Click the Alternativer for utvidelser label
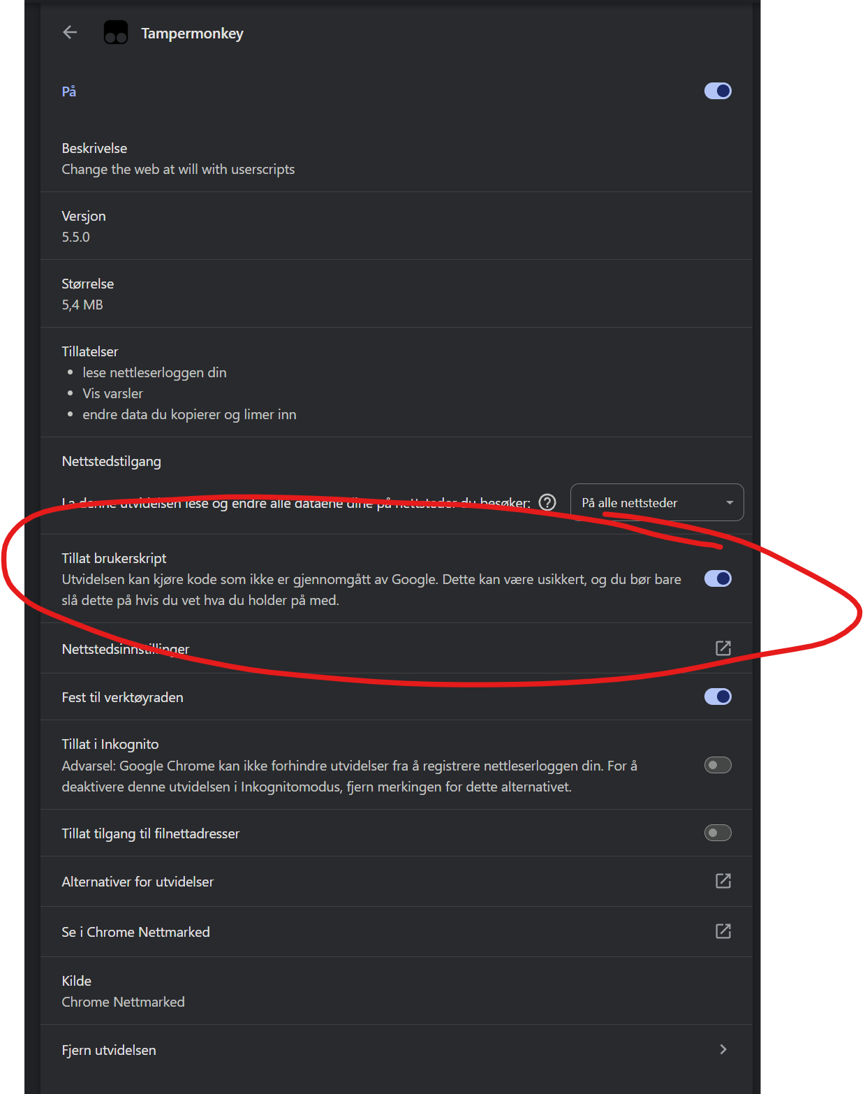Screen dimensions: 865x1094 point(138,882)
